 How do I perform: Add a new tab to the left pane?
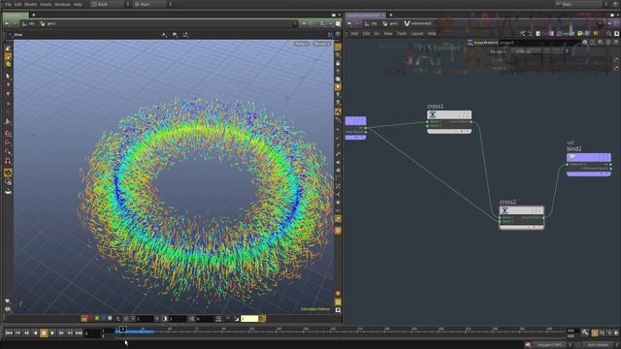tap(33, 16)
